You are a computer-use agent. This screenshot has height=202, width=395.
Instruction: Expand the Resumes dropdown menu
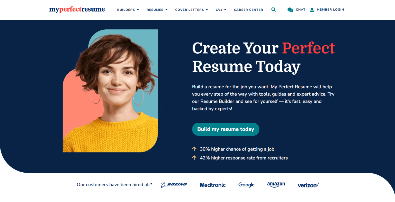(157, 10)
